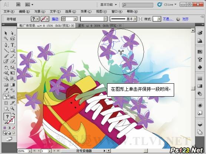Screen dimensions: 206x154
Task: Open the Brushes panel
Action: (200, 60)
